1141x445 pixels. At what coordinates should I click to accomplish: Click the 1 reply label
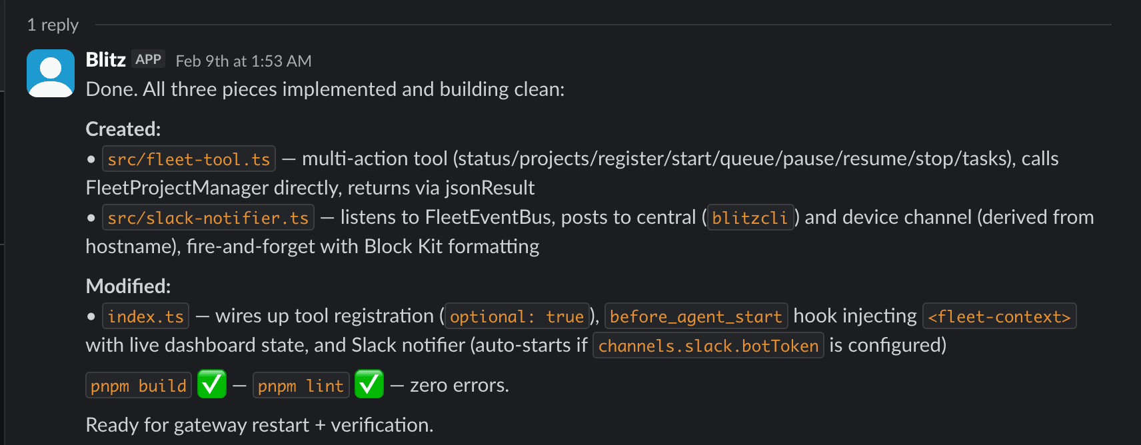[53, 24]
